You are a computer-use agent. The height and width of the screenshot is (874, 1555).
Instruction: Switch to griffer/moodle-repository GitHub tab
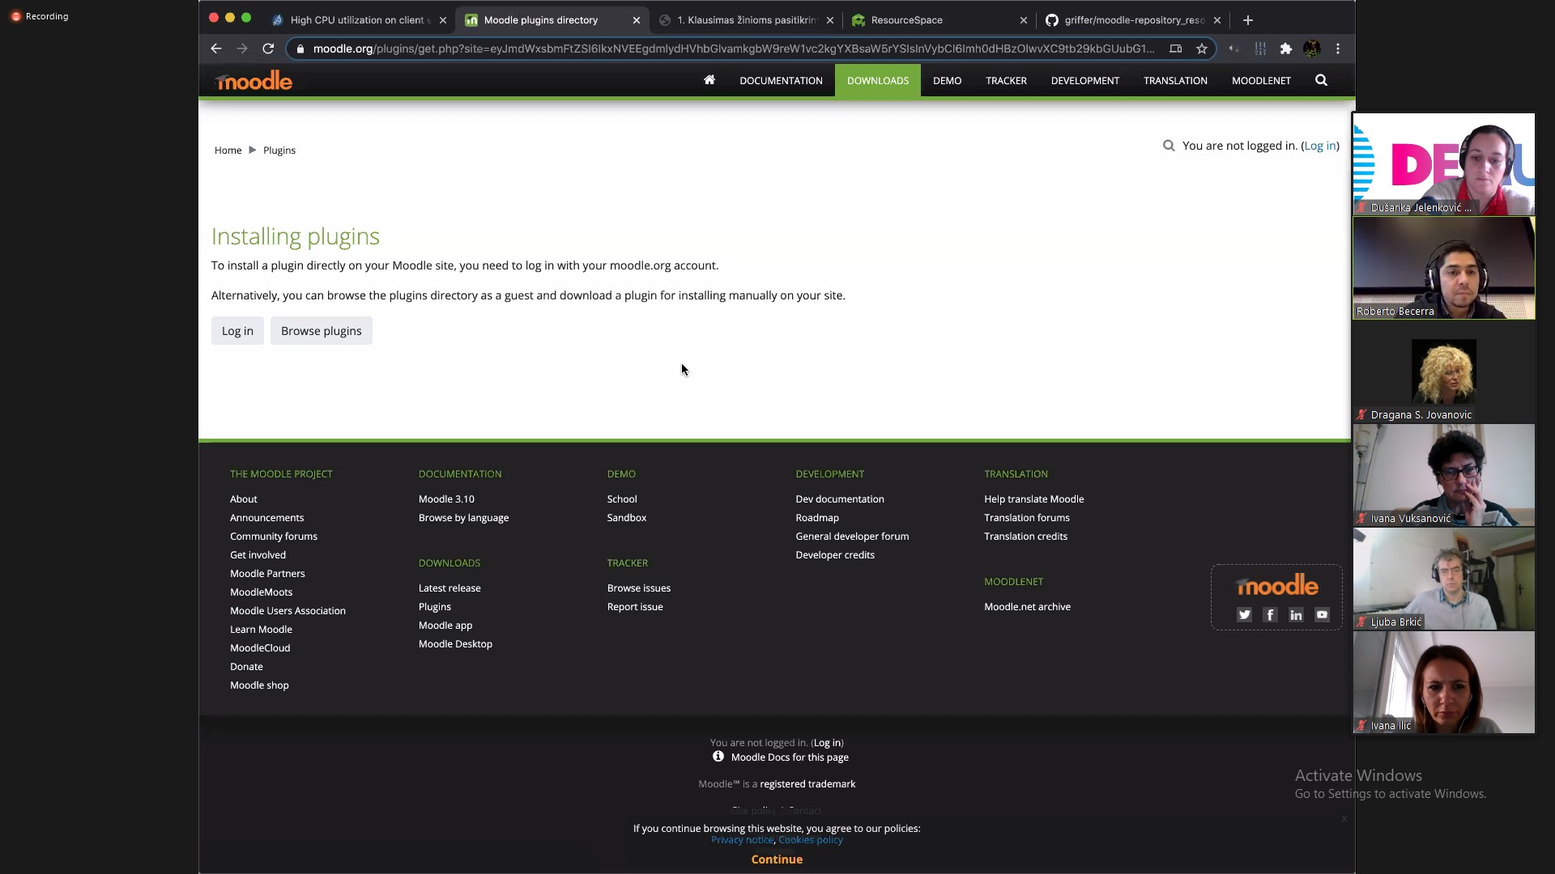(x=1134, y=20)
